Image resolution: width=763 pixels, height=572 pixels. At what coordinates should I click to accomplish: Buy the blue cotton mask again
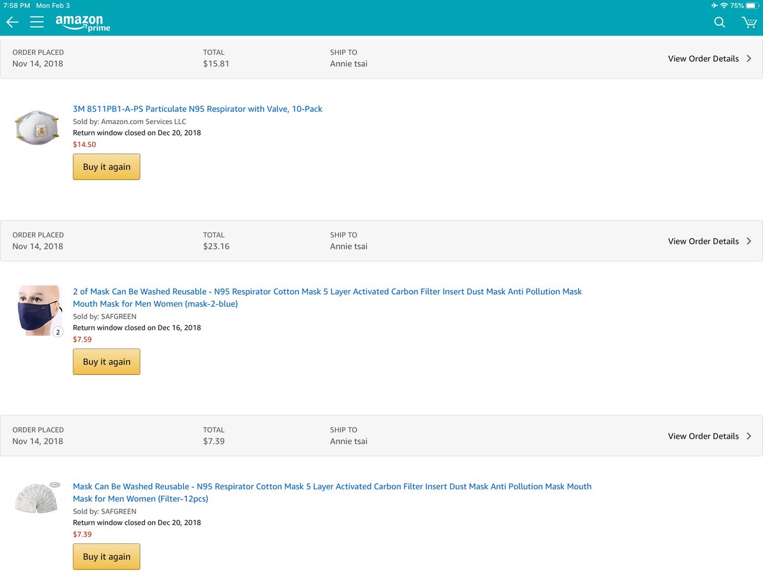(107, 361)
